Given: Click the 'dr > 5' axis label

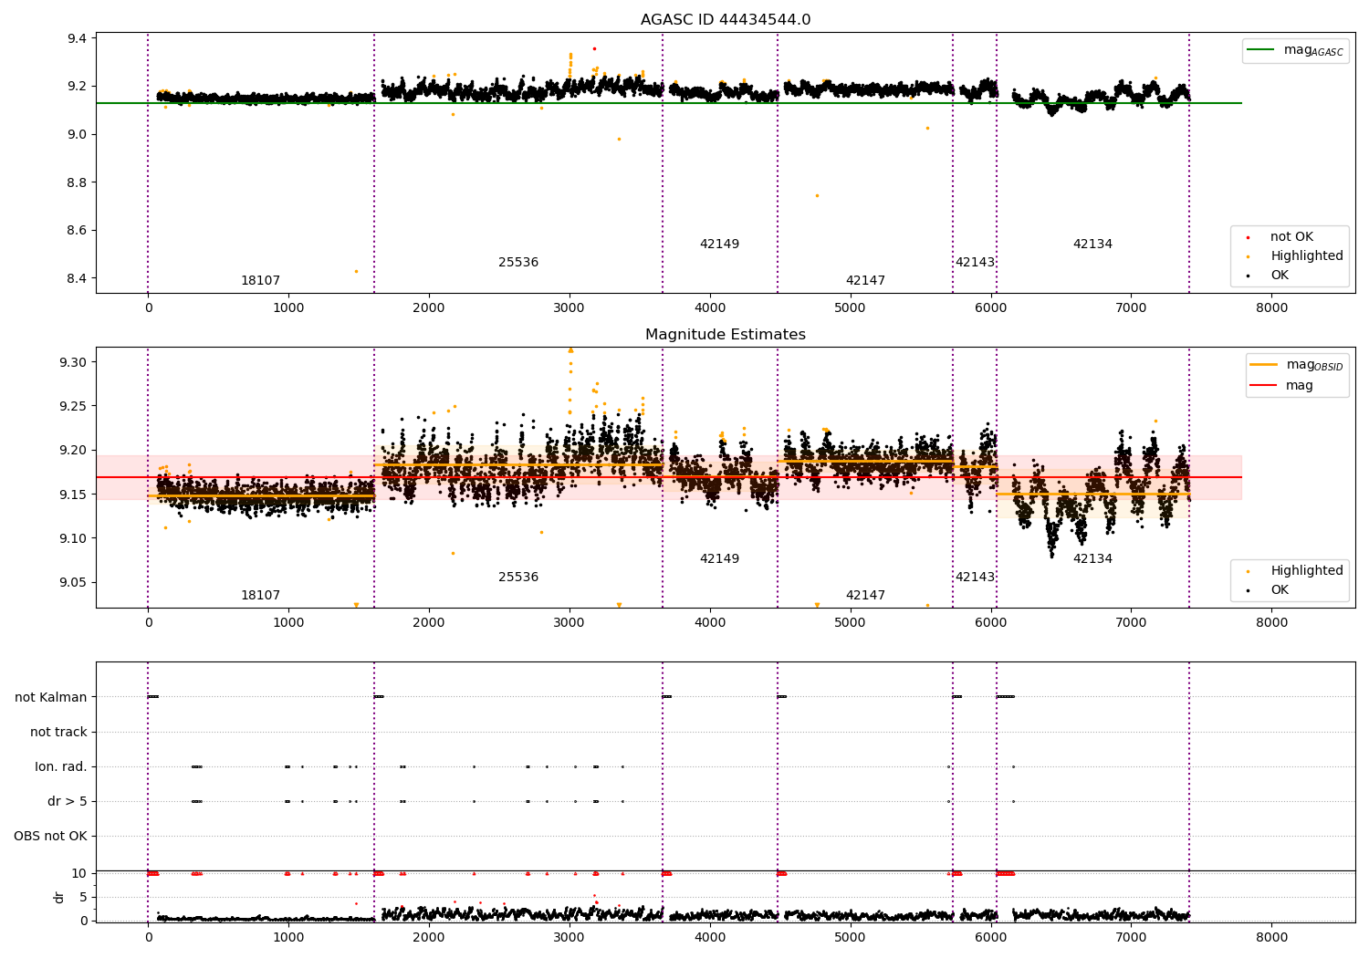Looking at the screenshot, I should [68, 801].
